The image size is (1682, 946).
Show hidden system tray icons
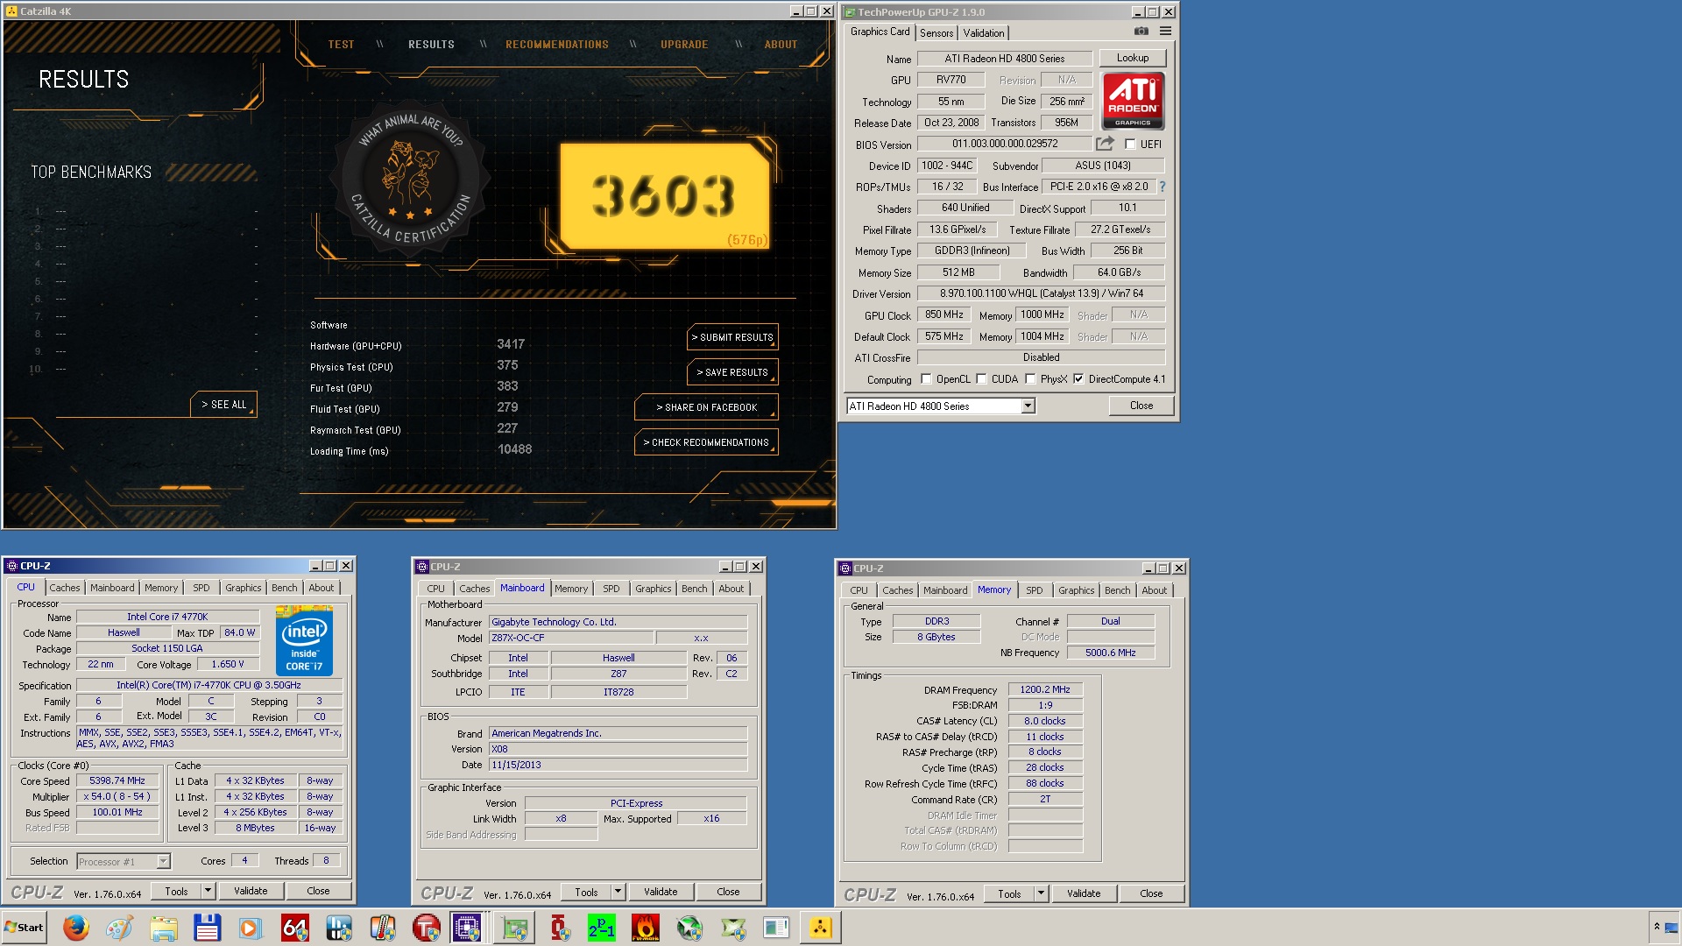1657,927
